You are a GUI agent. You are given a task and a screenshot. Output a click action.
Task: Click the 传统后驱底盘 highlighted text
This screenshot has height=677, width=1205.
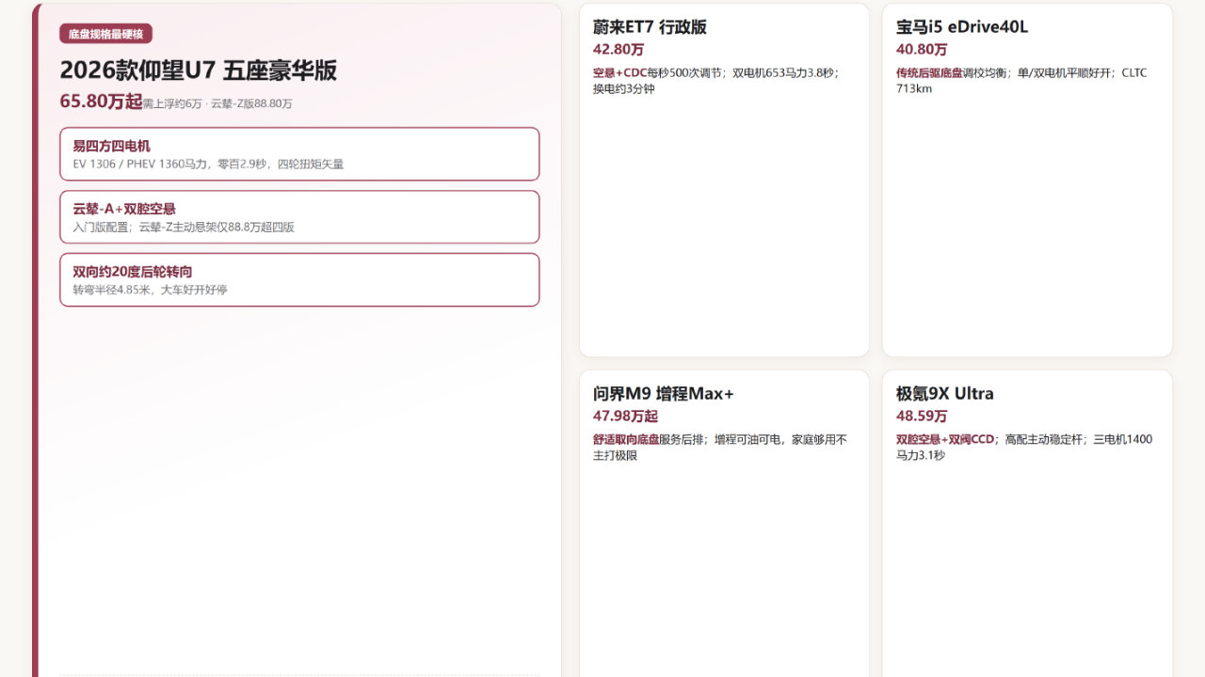929,72
